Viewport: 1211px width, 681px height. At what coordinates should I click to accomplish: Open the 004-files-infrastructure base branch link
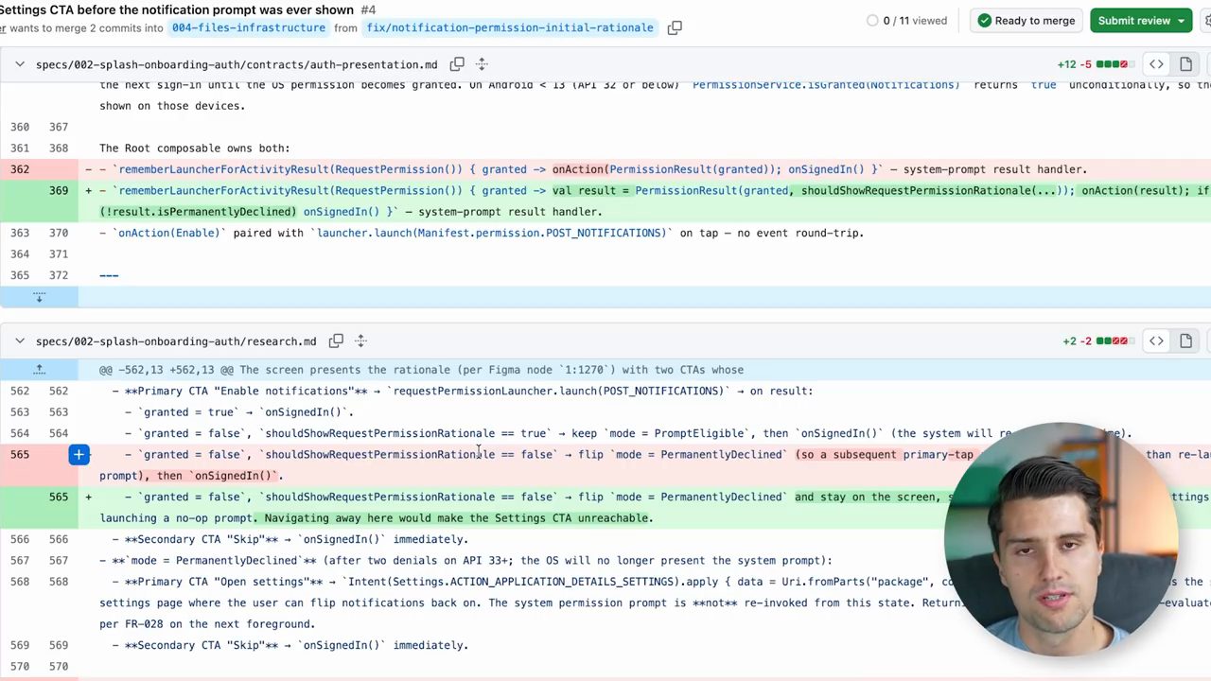pos(248,27)
